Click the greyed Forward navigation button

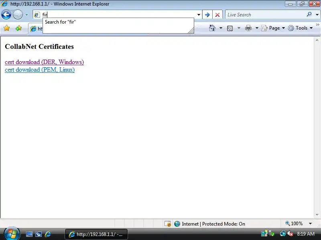pos(18,15)
